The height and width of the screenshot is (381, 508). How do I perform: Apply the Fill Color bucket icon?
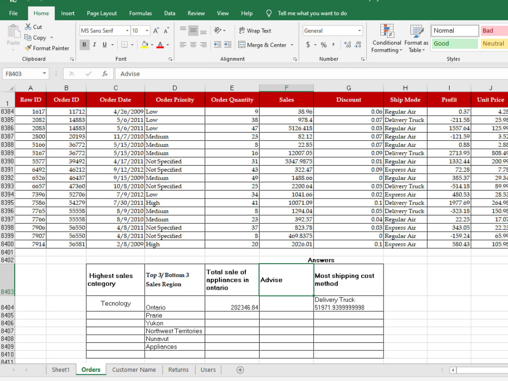coord(144,45)
